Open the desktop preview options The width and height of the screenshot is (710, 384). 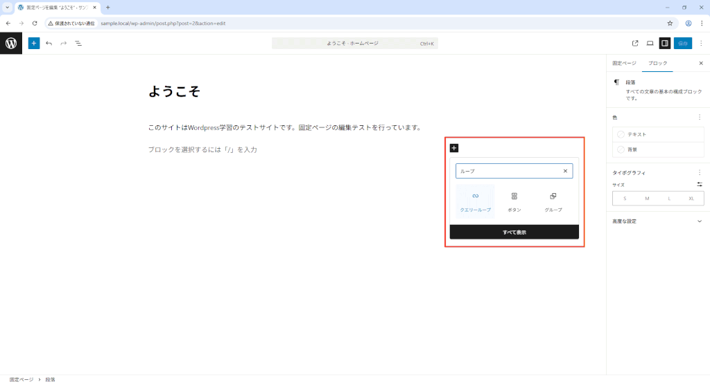click(650, 44)
